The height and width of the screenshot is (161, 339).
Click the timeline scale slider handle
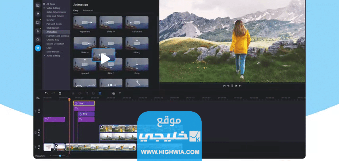60,155
